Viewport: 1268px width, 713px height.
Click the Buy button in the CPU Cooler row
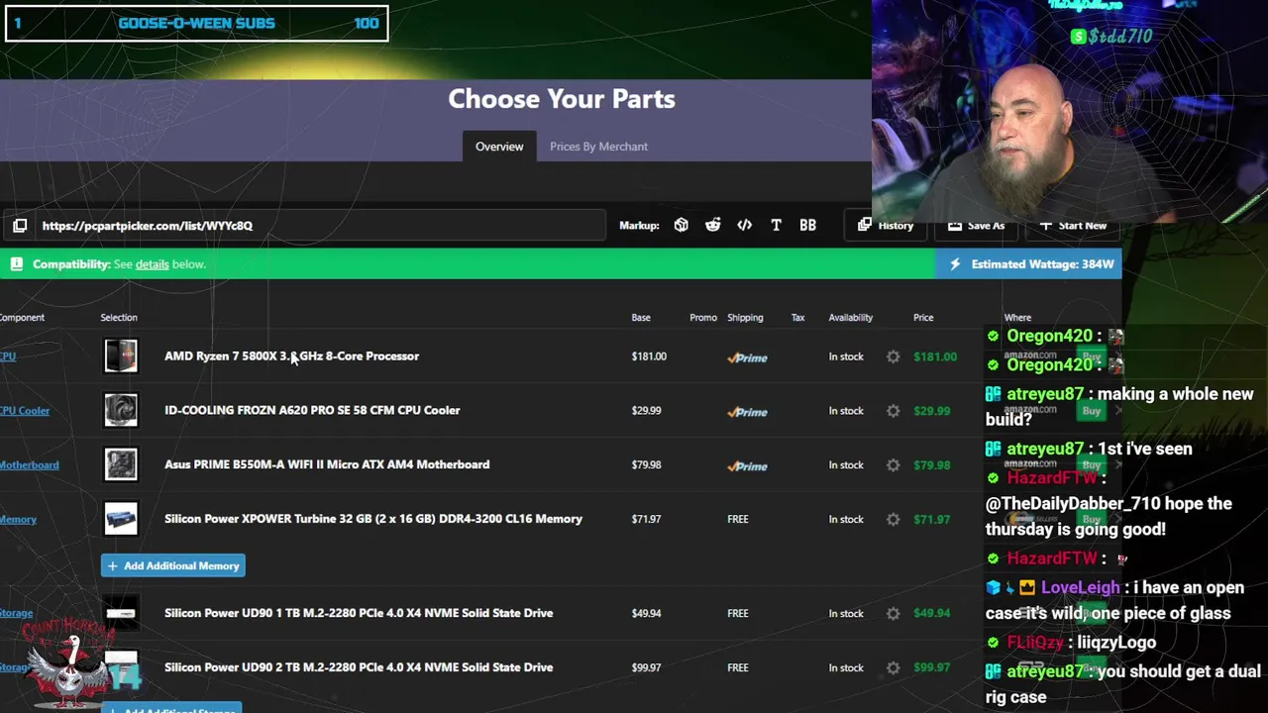(x=1092, y=410)
